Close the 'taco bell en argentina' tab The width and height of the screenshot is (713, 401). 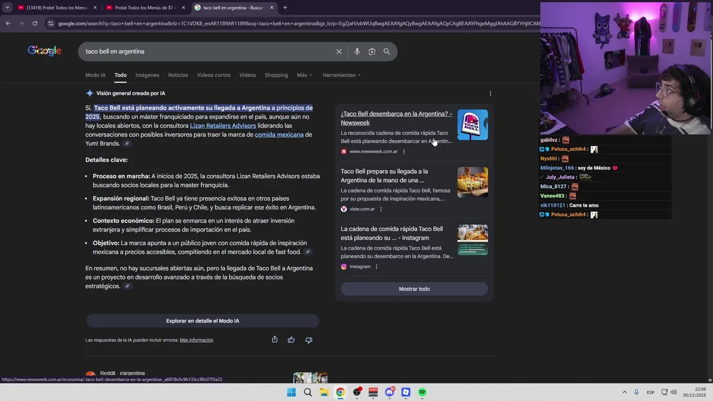click(272, 8)
